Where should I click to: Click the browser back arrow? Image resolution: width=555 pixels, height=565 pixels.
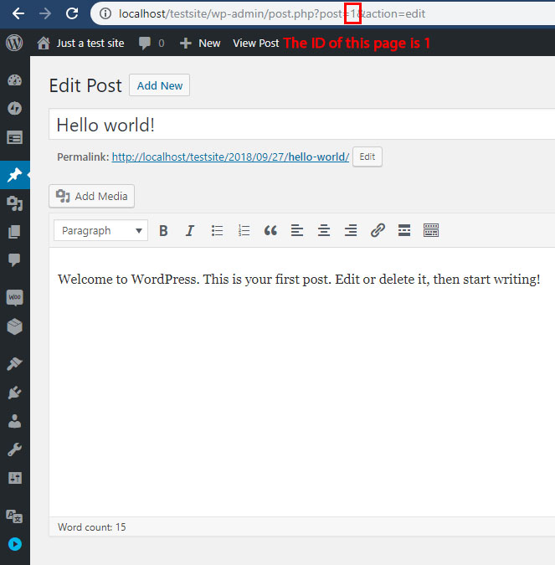pyautogui.click(x=18, y=13)
